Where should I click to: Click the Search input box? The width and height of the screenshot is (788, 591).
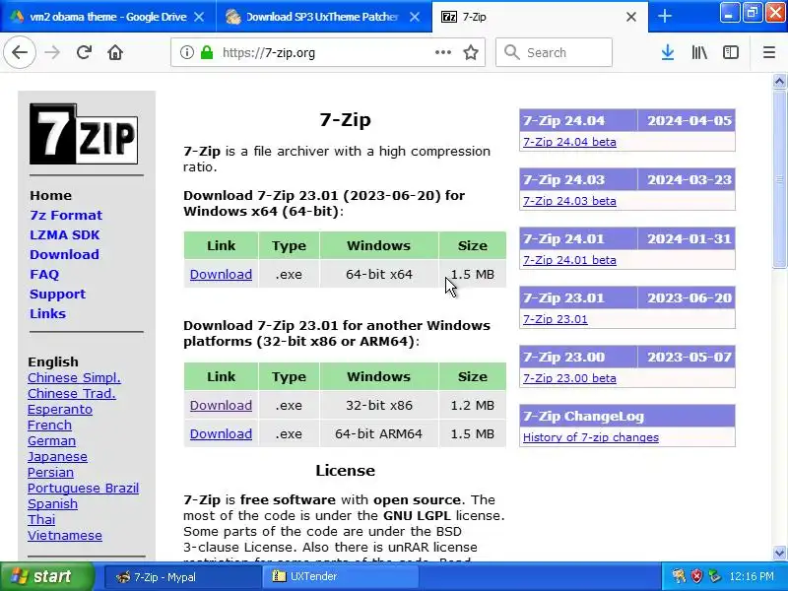point(554,52)
